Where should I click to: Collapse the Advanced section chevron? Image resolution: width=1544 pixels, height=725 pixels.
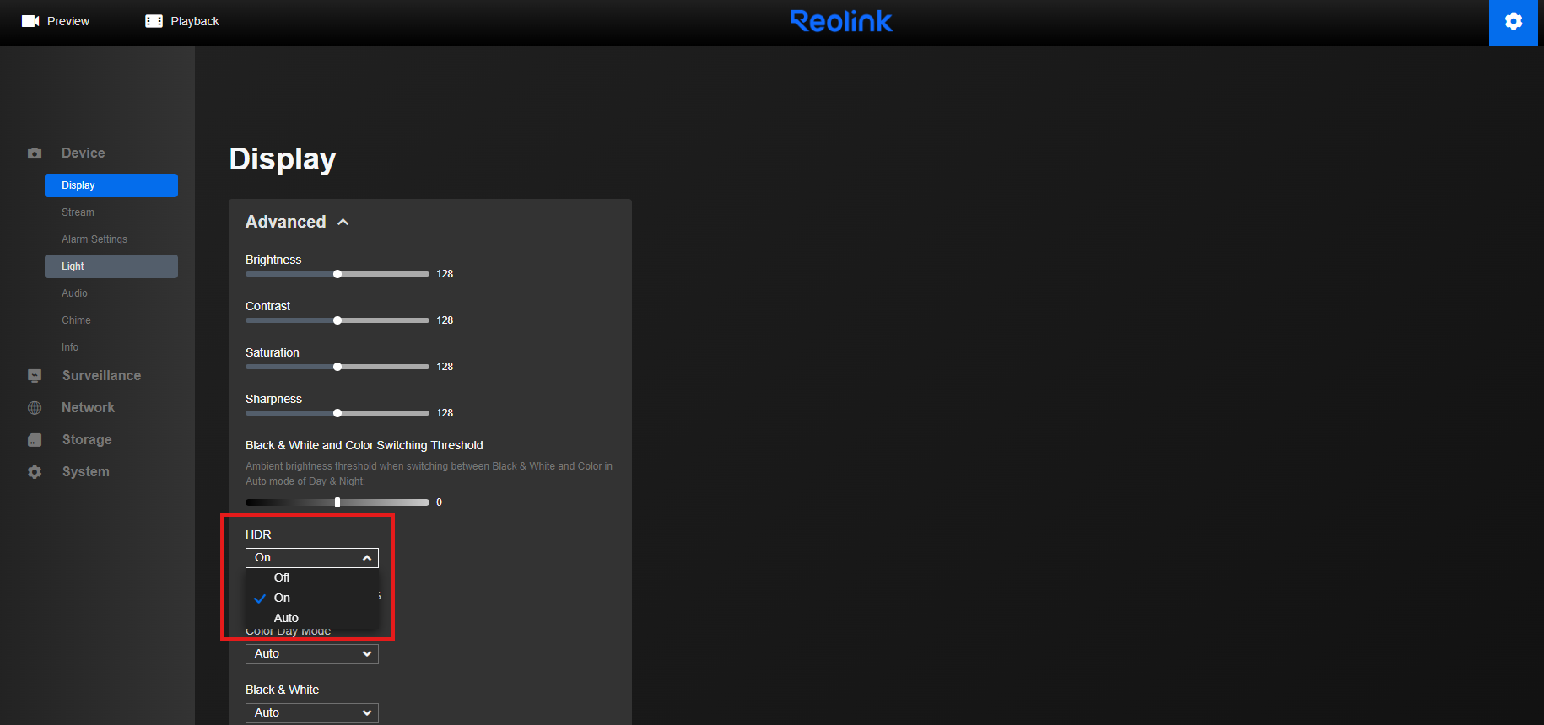(343, 222)
